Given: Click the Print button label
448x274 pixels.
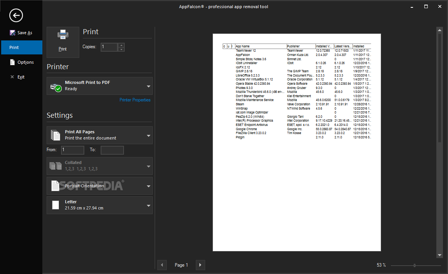Looking at the screenshot, I should click(x=63, y=49).
